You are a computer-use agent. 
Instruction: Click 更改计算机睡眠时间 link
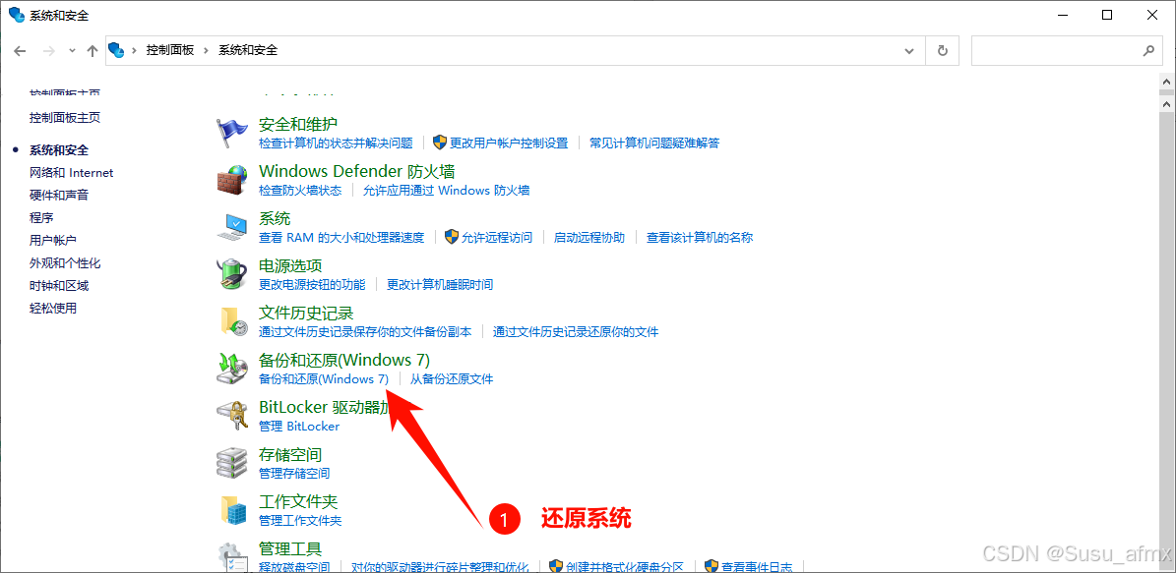click(x=440, y=284)
